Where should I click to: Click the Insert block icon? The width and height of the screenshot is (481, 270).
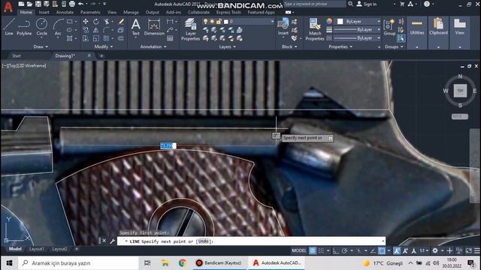[x=283, y=27]
